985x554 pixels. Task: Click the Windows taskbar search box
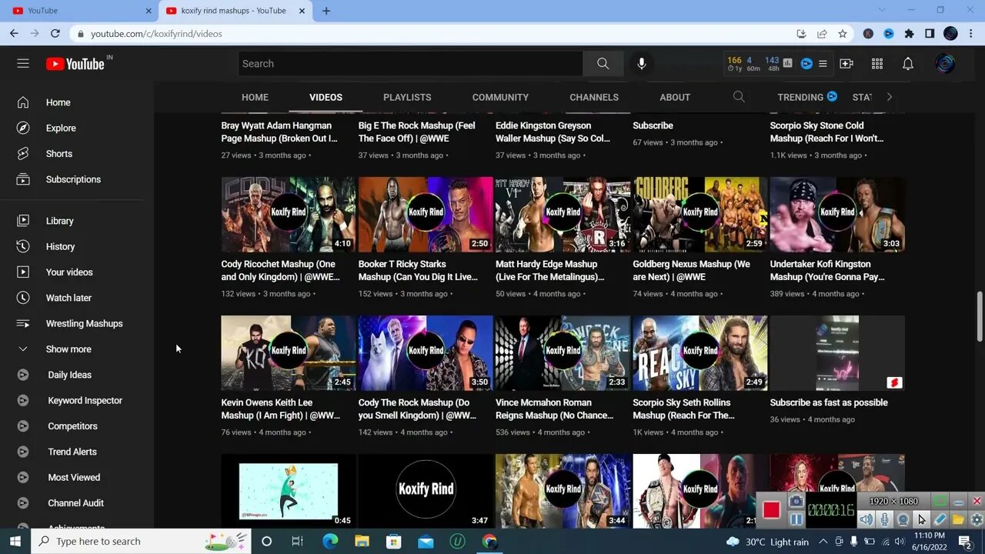click(x=142, y=541)
